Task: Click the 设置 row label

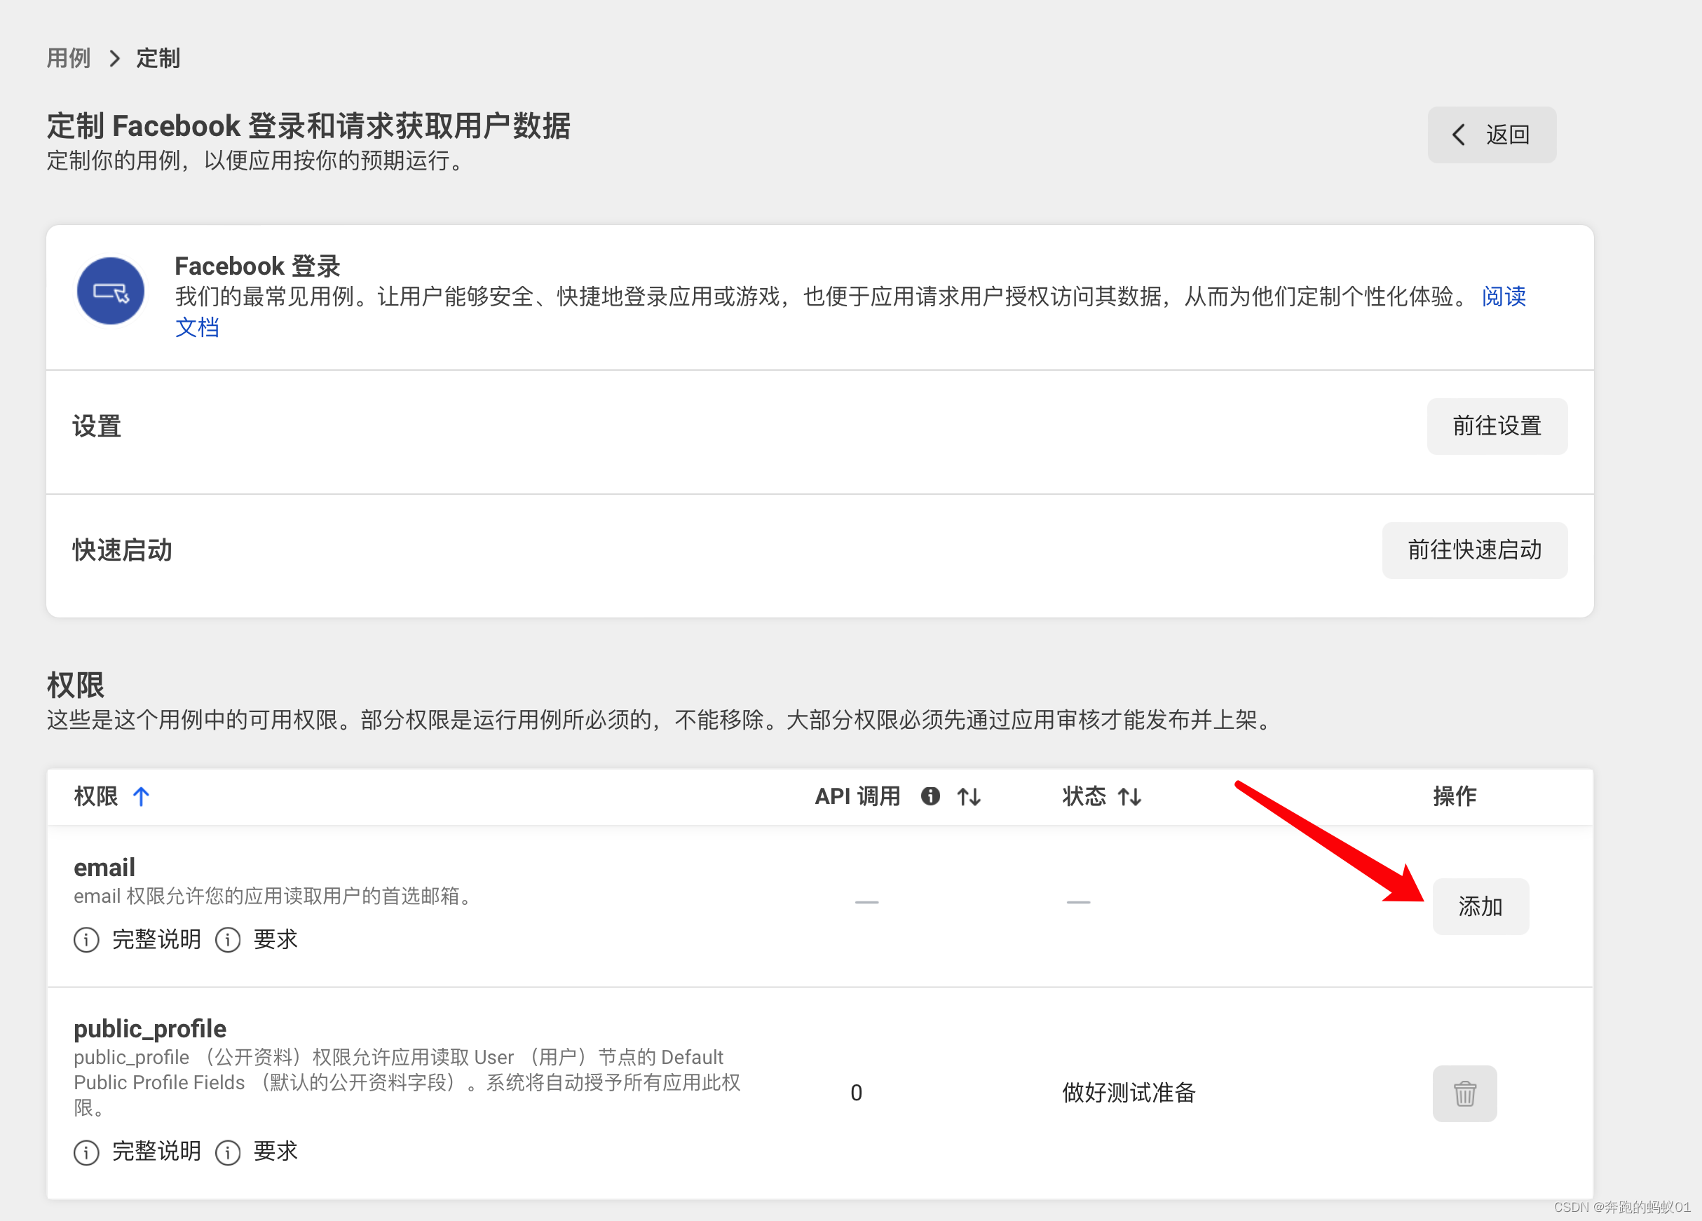Action: [97, 426]
